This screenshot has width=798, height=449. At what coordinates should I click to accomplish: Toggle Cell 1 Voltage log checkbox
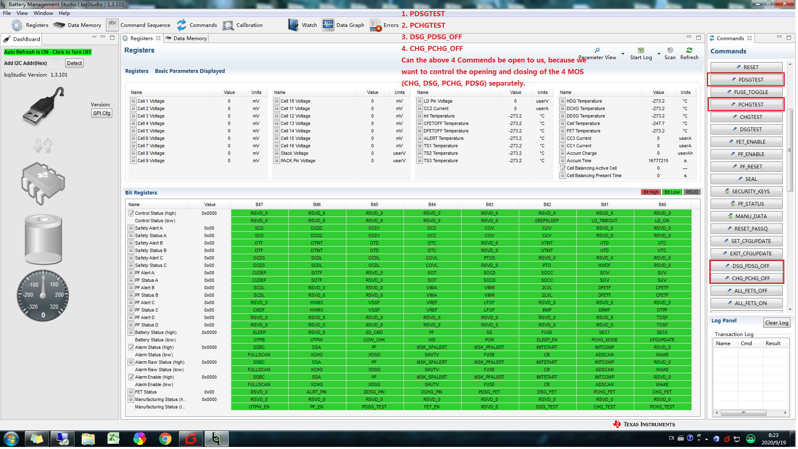(x=133, y=101)
